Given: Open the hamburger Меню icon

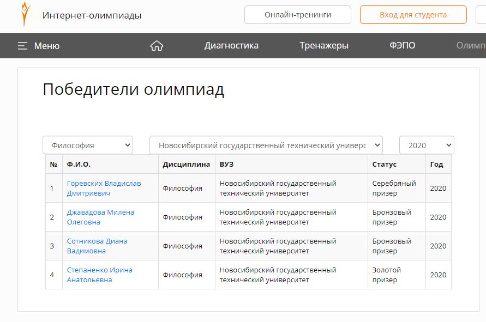Looking at the screenshot, I should (x=22, y=46).
